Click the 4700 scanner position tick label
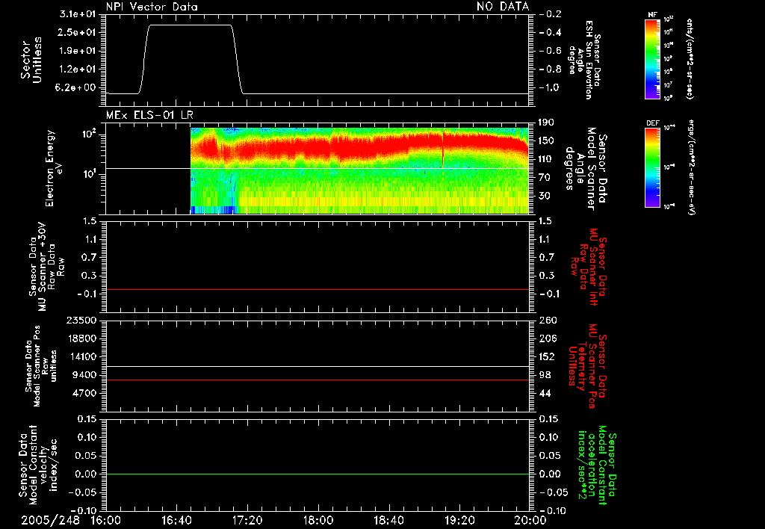765x529 pixels. 84,394
